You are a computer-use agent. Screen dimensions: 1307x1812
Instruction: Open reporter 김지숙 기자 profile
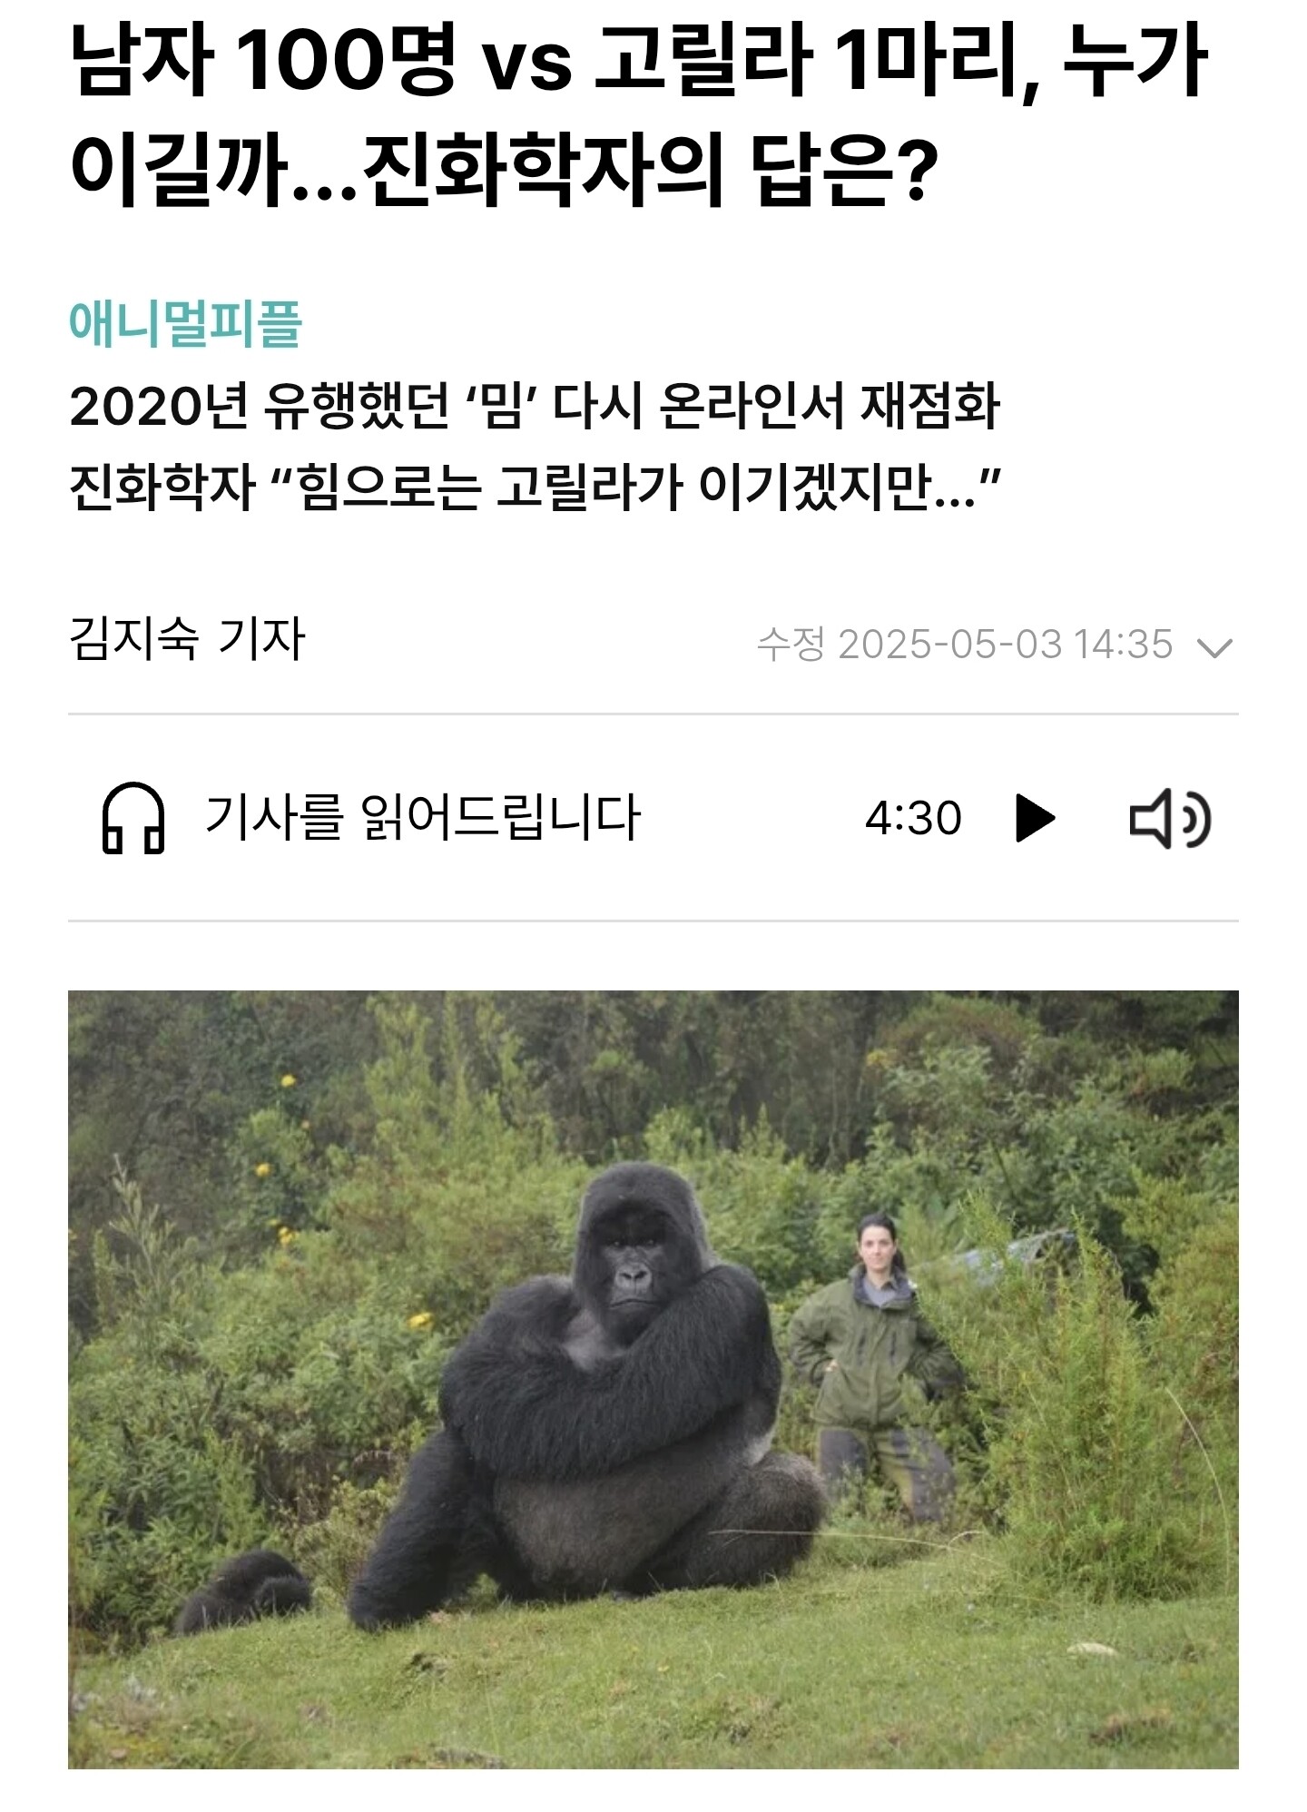coord(187,638)
